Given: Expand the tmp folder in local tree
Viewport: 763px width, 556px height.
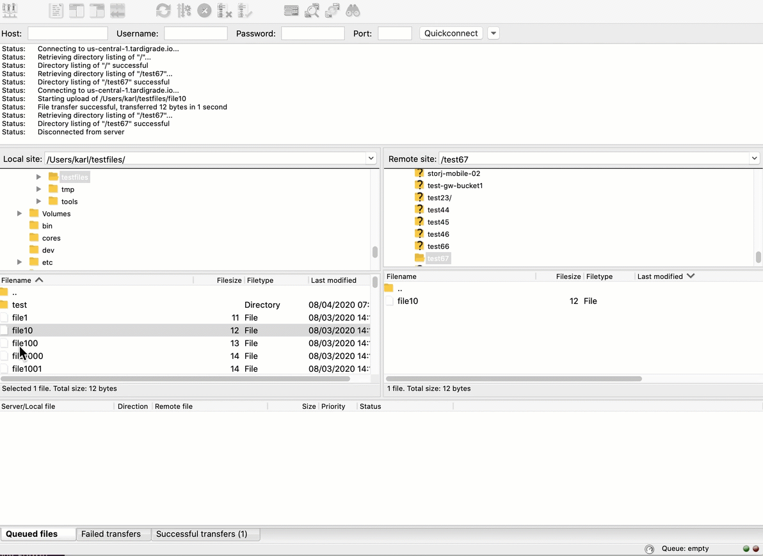Looking at the screenshot, I should pyautogui.click(x=38, y=189).
